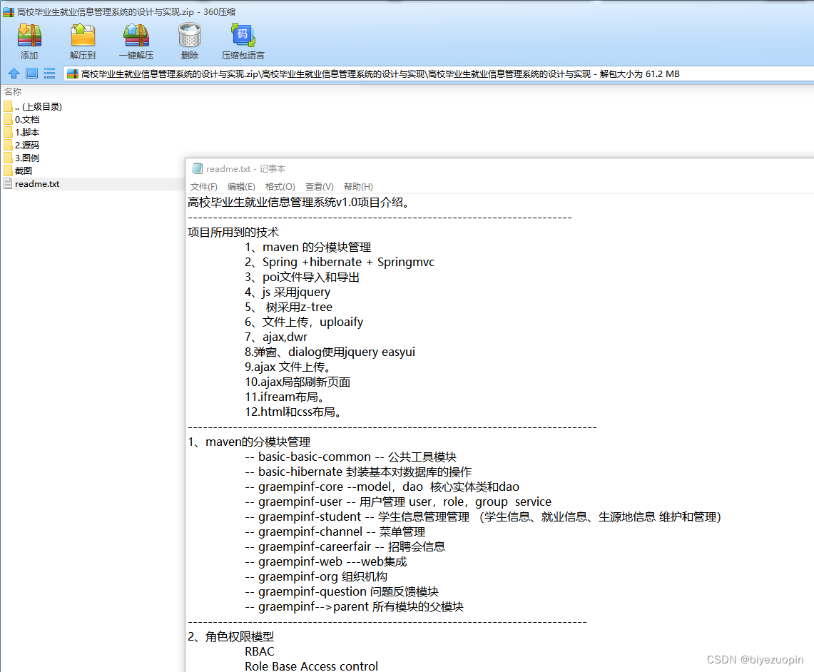
Task: Open the 查看(V) menu in Notepad
Action: click(320, 187)
